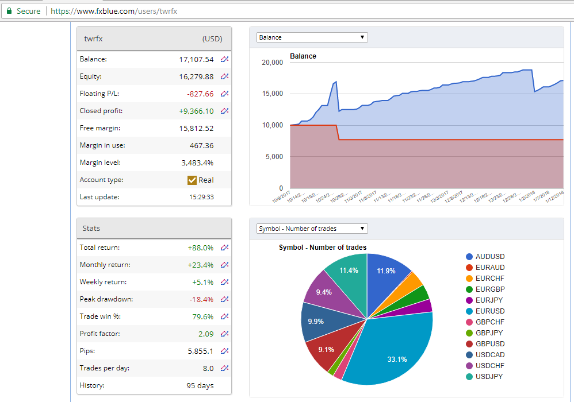Open chart icon beside Equity row
Viewport: 574px width, 402px height.
tap(224, 76)
